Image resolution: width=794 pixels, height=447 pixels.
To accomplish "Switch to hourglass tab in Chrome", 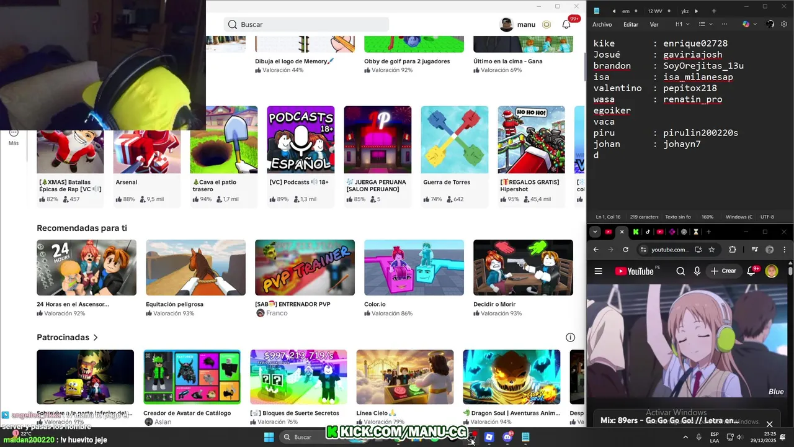I will pos(696,232).
